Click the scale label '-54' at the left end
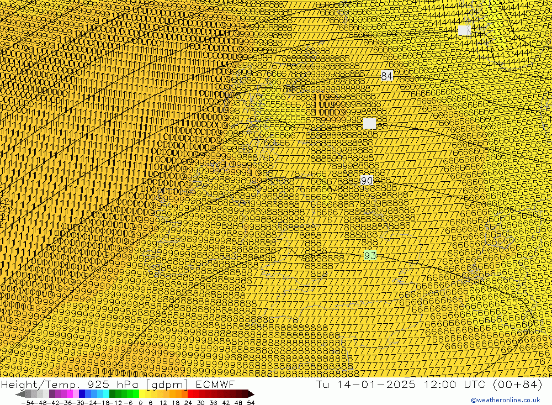 28,403
